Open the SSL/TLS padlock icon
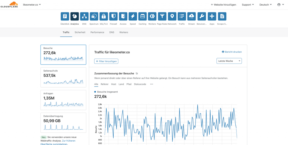The width and height of the screenshot is (288, 145). coord(104,16)
